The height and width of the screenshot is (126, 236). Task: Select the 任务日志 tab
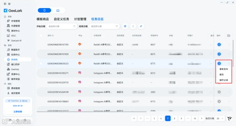coord(97,19)
